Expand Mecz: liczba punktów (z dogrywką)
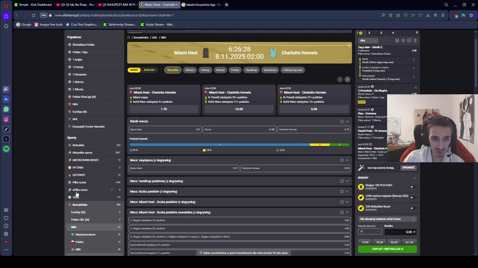The width and height of the screenshot is (478, 268). point(347,191)
